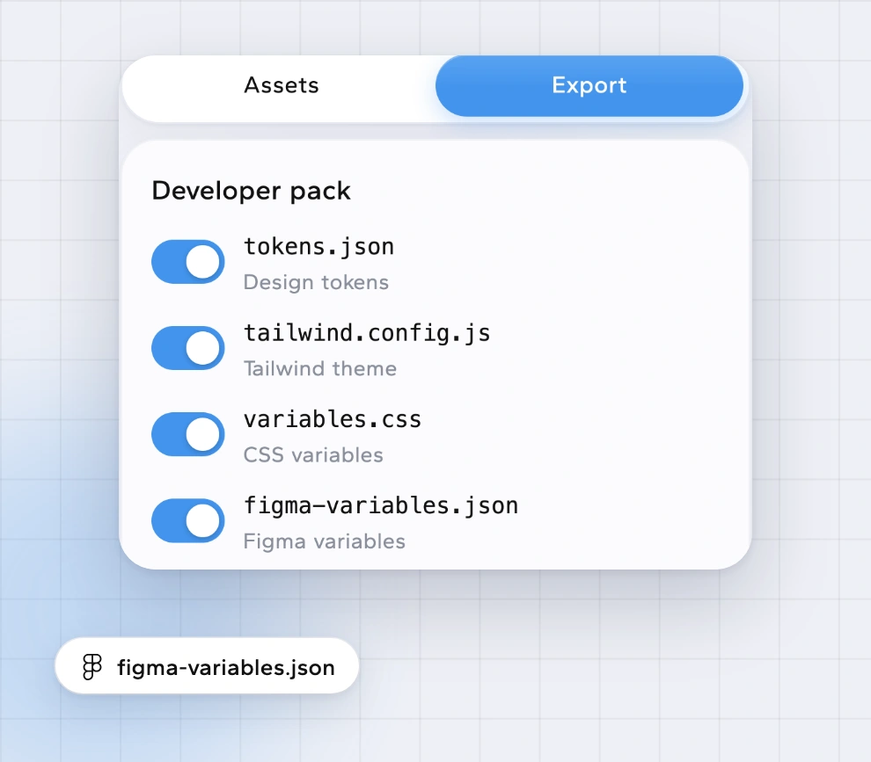Click the tailwind.config.js file name

tap(367, 334)
